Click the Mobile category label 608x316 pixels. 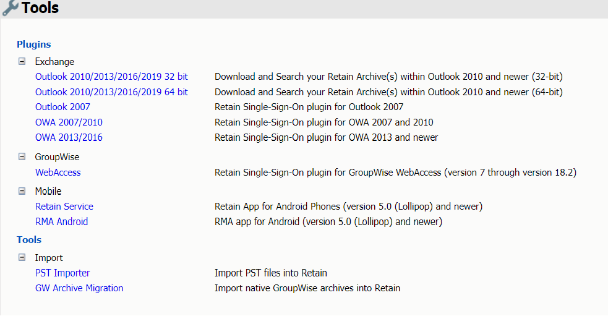tap(48, 192)
